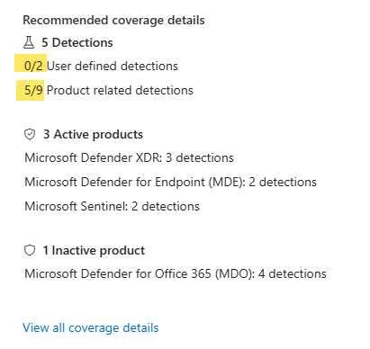Click the highlighted 0/2 count
This screenshot has width=370, height=349.
[x=33, y=66]
